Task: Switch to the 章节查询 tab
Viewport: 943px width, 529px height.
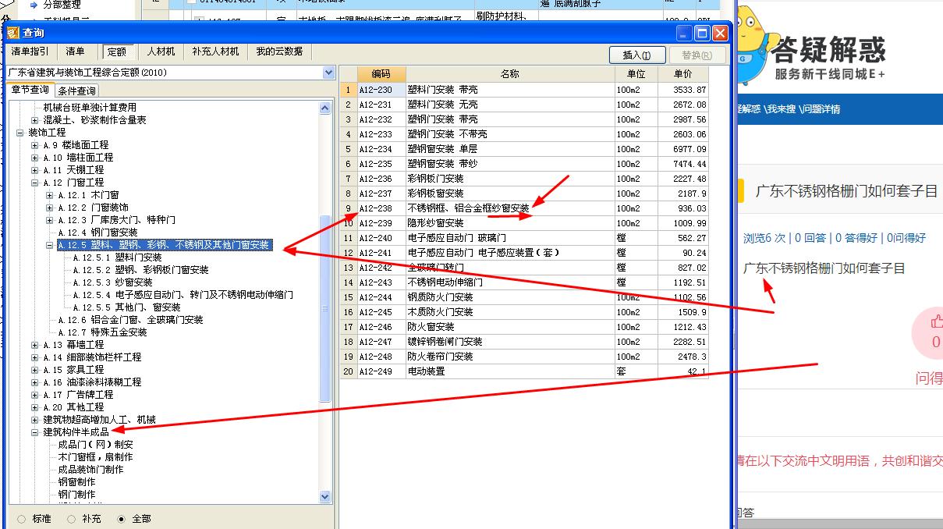Action: [x=30, y=90]
